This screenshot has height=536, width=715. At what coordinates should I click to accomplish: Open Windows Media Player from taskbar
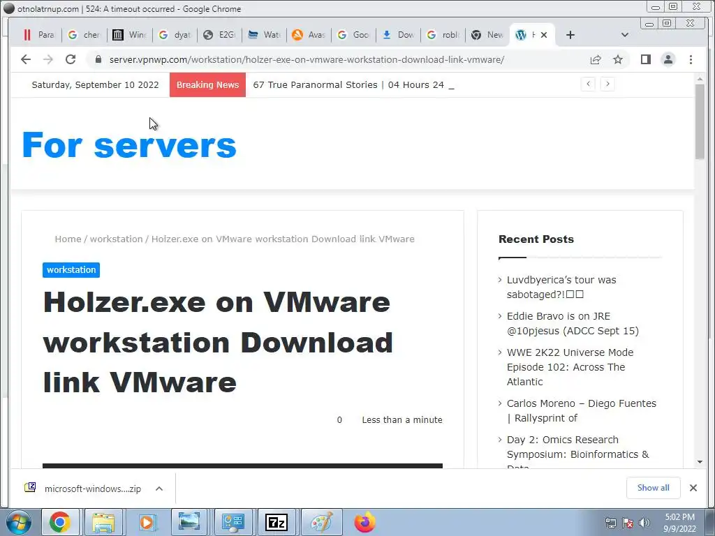pyautogui.click(x=147, y=522)
